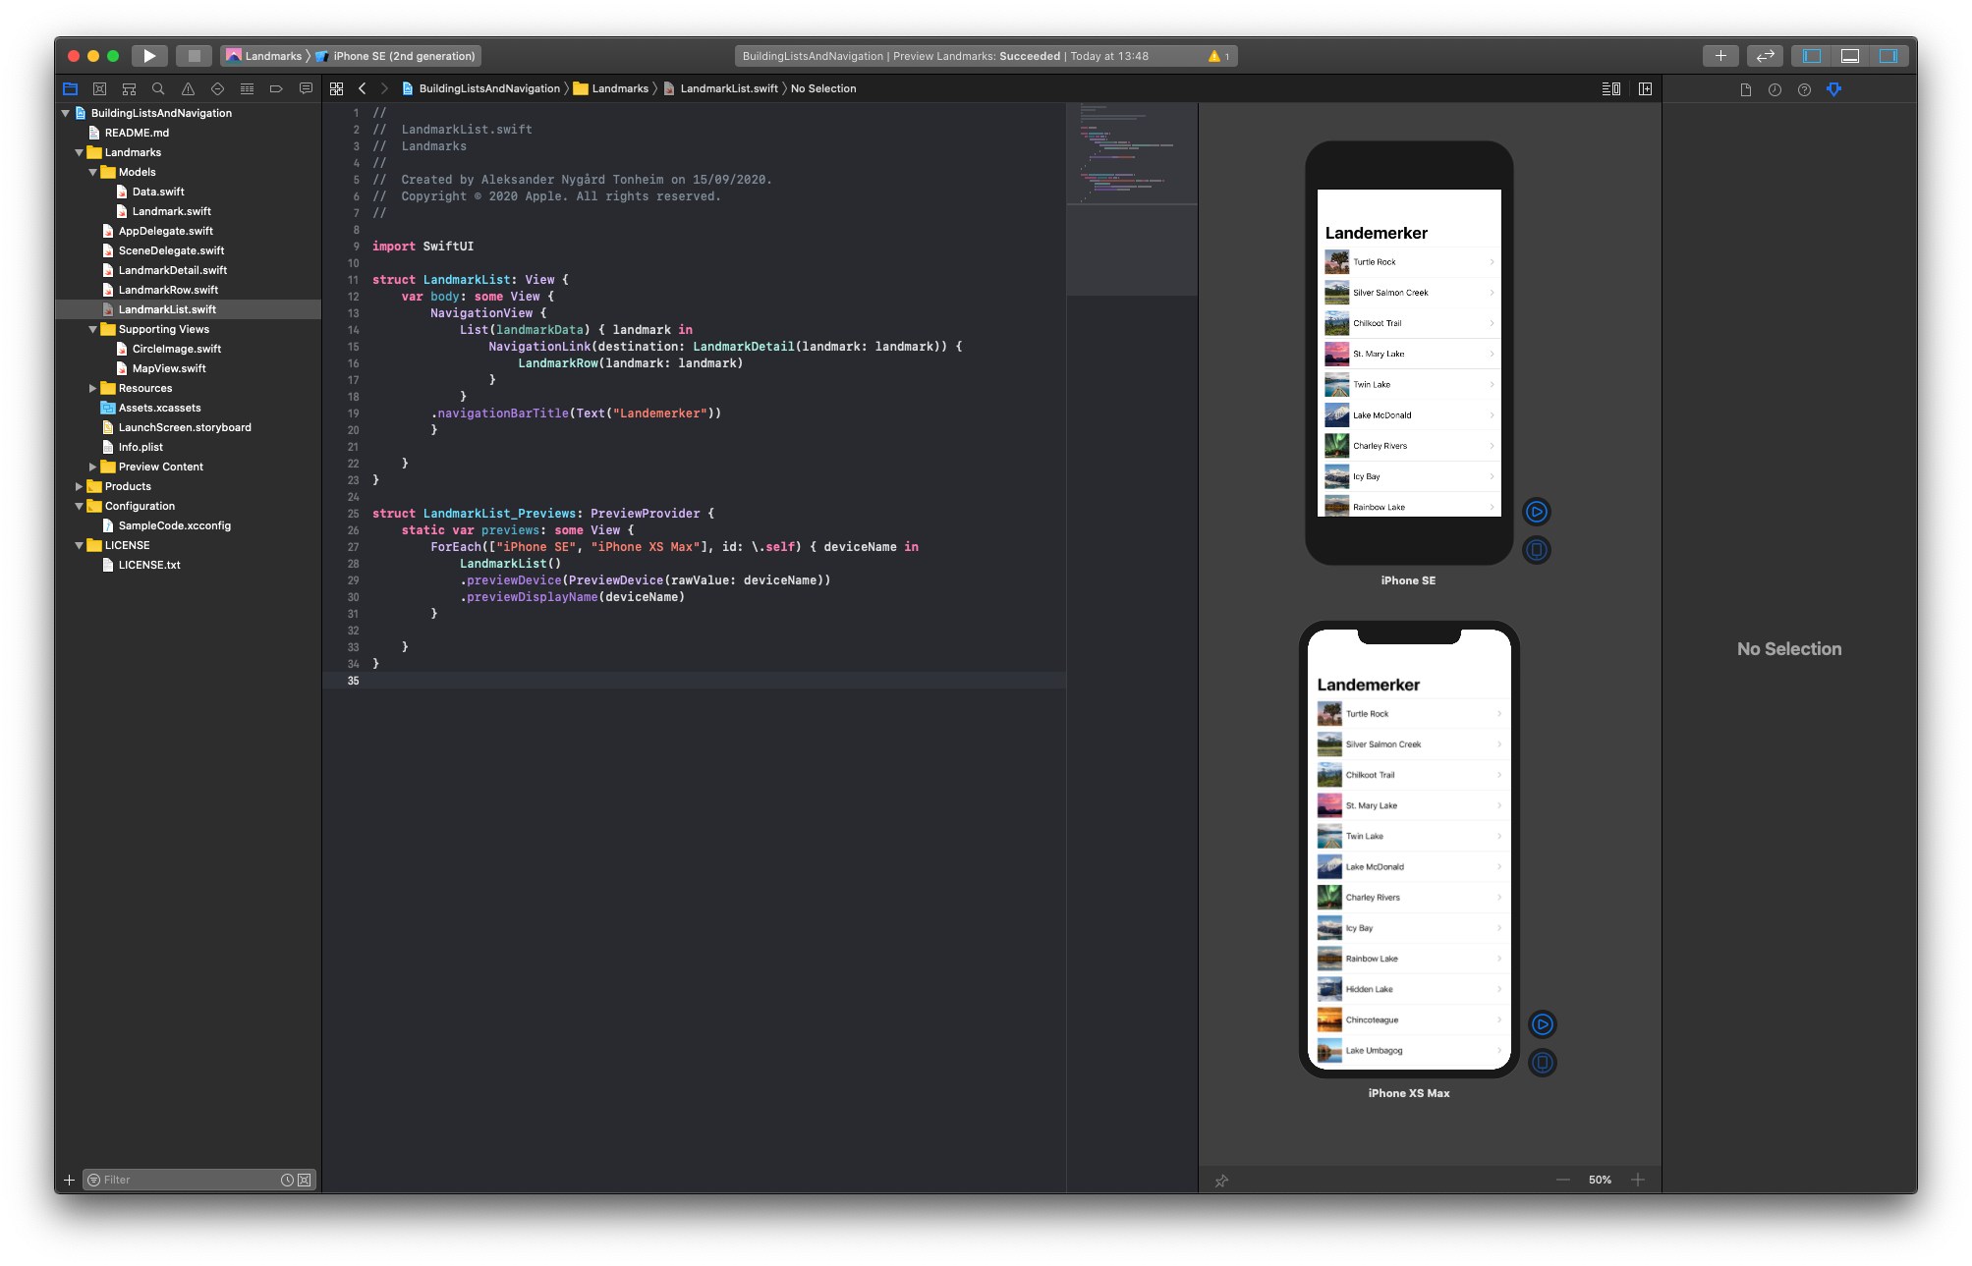Open Quick Help inspector with question mark icon
This screenshot has height=1266, width=1972.
coord(1804,88)
